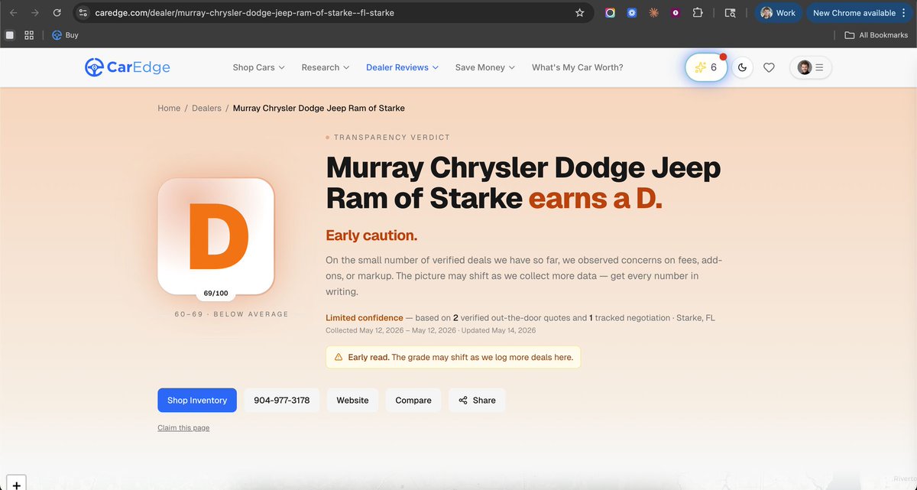Image resolution: width=917 pixels, height=490 pixels.
Task: Open the sparkle credits button showing 6
Action: point(706,67)
